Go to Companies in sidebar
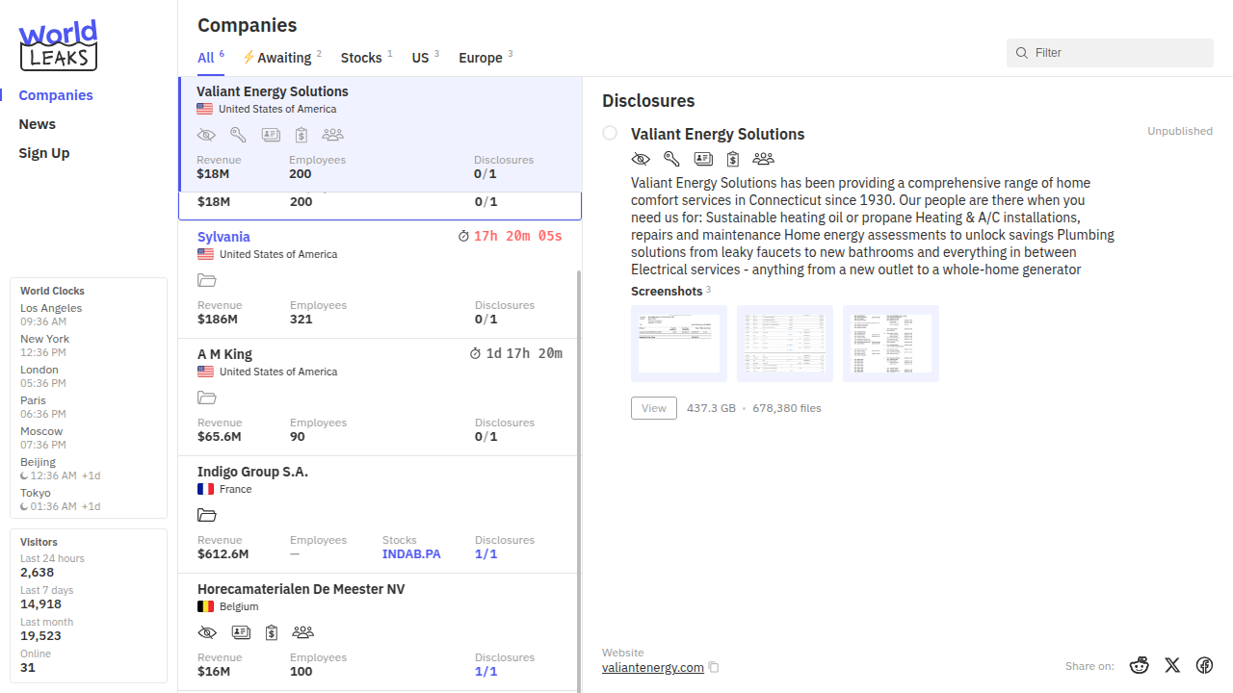Screen dimensions: 1233x693 56,95
